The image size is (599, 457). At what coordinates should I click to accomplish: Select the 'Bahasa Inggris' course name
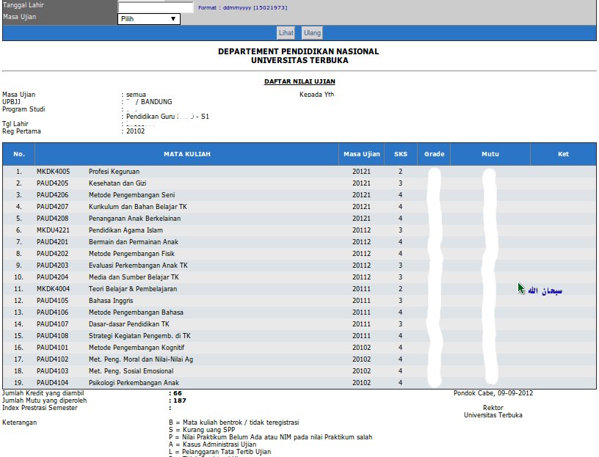pos(111,301)
